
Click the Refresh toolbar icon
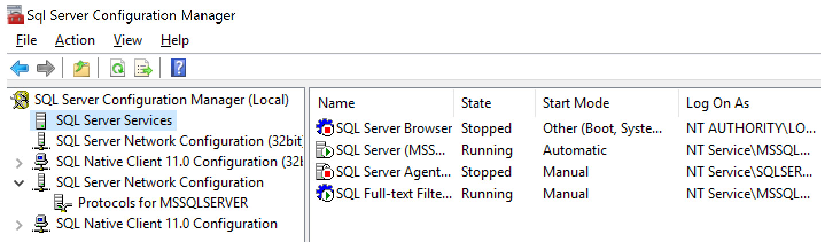tap(118, 69)
